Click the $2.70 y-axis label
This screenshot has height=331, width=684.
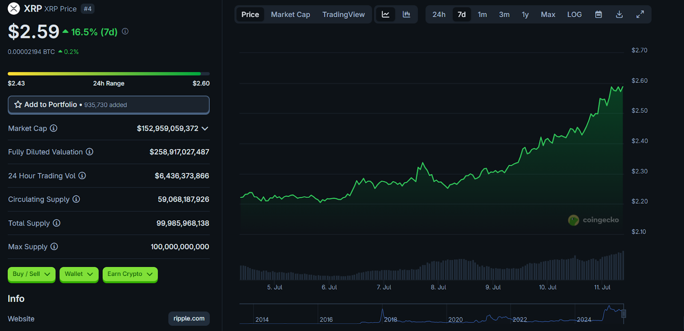click(x=640, y=50)
